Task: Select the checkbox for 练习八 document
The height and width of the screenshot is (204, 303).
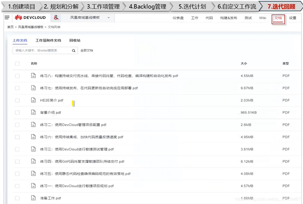Action: point(17,75)
